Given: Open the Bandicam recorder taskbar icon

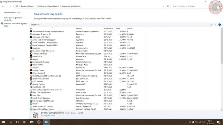Looking at the screenshot, I should 39,122.
